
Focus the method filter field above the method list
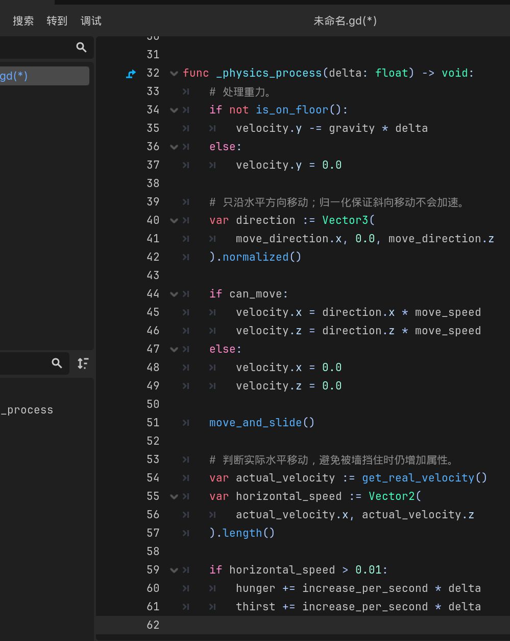click(x=34, y=363)
